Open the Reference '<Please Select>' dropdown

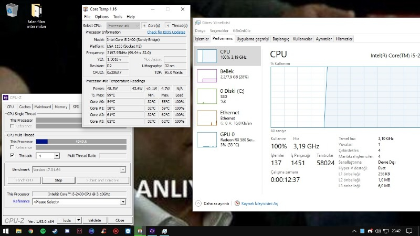123,202
